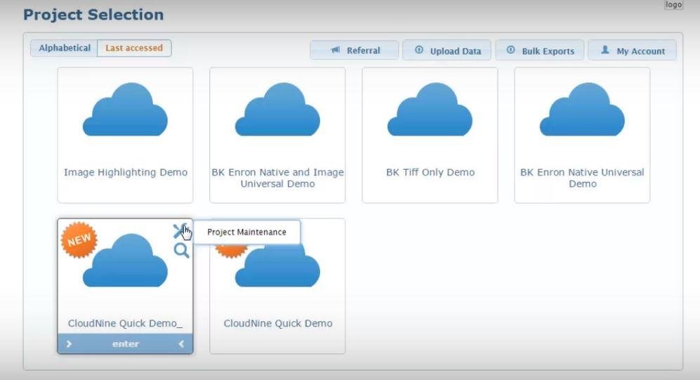700x380 pixels.
Task: Select CloudNine Quick Demo_ cloud thumbnail
Action: tap(126, 261)
